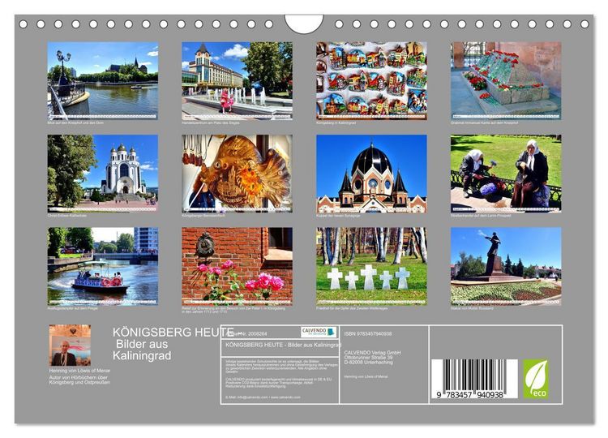Viewport: 608px width, 438px height.
Task: Click the 'ISBN 9783457940938' text
Action: pyautogui.click(x=368, y=333)
